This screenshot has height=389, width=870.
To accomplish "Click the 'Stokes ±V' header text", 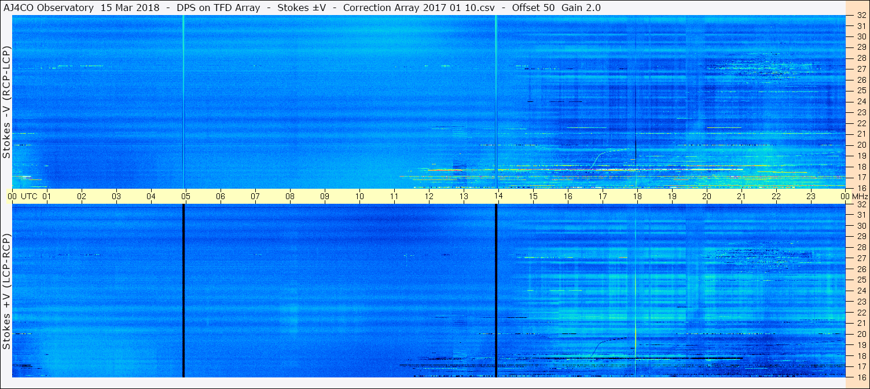I will pyautogui.click(x=302, y=8).
